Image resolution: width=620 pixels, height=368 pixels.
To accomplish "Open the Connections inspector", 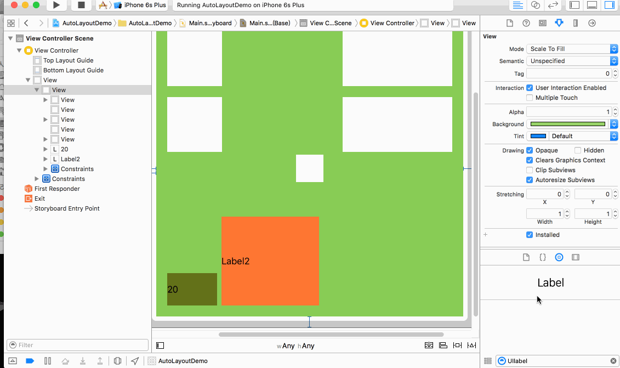I will [591, 23].
